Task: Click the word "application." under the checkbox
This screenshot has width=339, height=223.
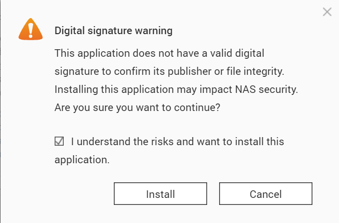Action: coord(82,160)
